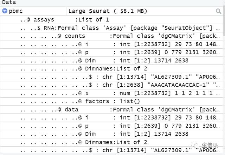Click the first chr [1:13714] AL627309.1 row
225x155 pixels.
tap(112, 77)
